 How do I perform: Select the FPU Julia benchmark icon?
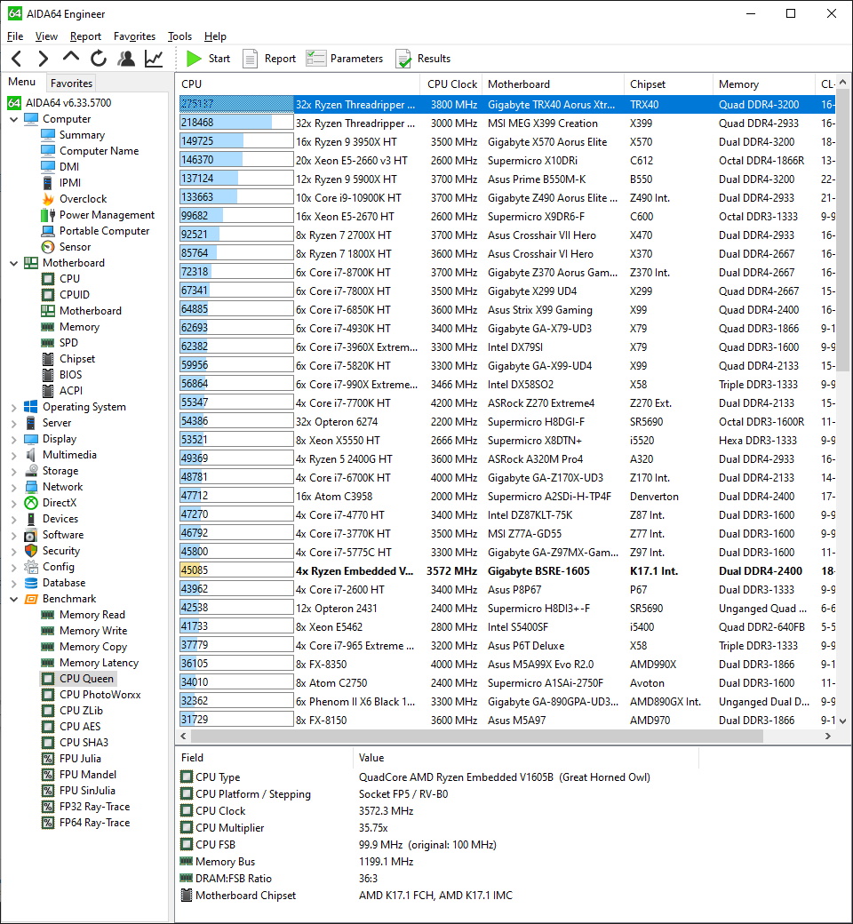click(x=48, y=759)
